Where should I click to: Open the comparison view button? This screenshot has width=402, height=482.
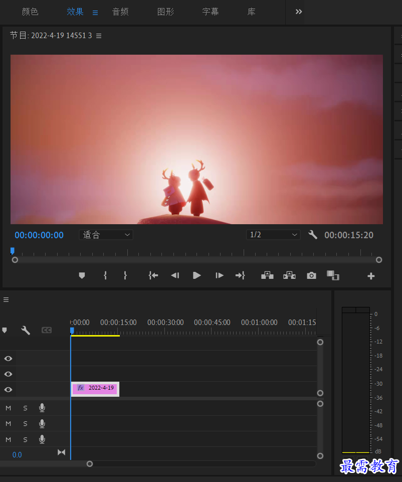[x=333, y=275]
